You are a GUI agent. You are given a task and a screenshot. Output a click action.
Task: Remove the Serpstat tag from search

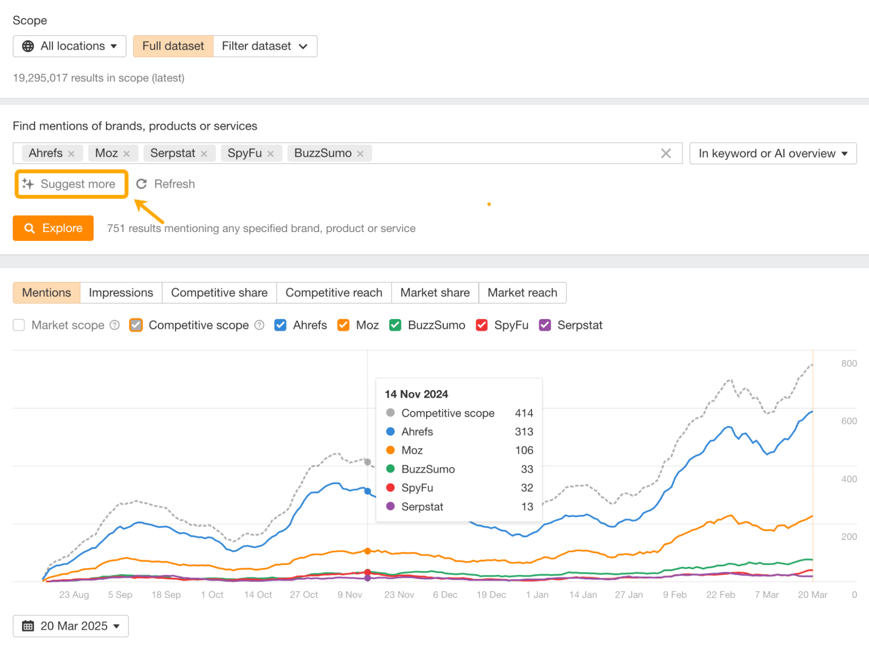(204, 154)
